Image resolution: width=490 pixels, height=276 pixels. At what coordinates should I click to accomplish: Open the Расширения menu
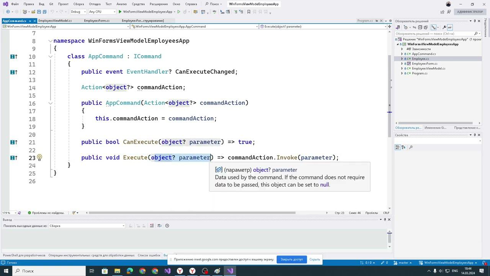point(158,4)
